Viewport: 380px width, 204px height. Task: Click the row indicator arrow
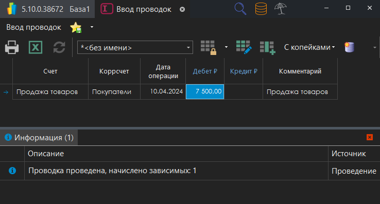(6, 92)
